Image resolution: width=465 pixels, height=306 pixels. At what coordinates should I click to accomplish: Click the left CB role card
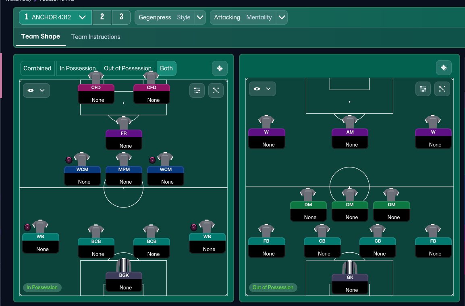[x=322, y=247]
